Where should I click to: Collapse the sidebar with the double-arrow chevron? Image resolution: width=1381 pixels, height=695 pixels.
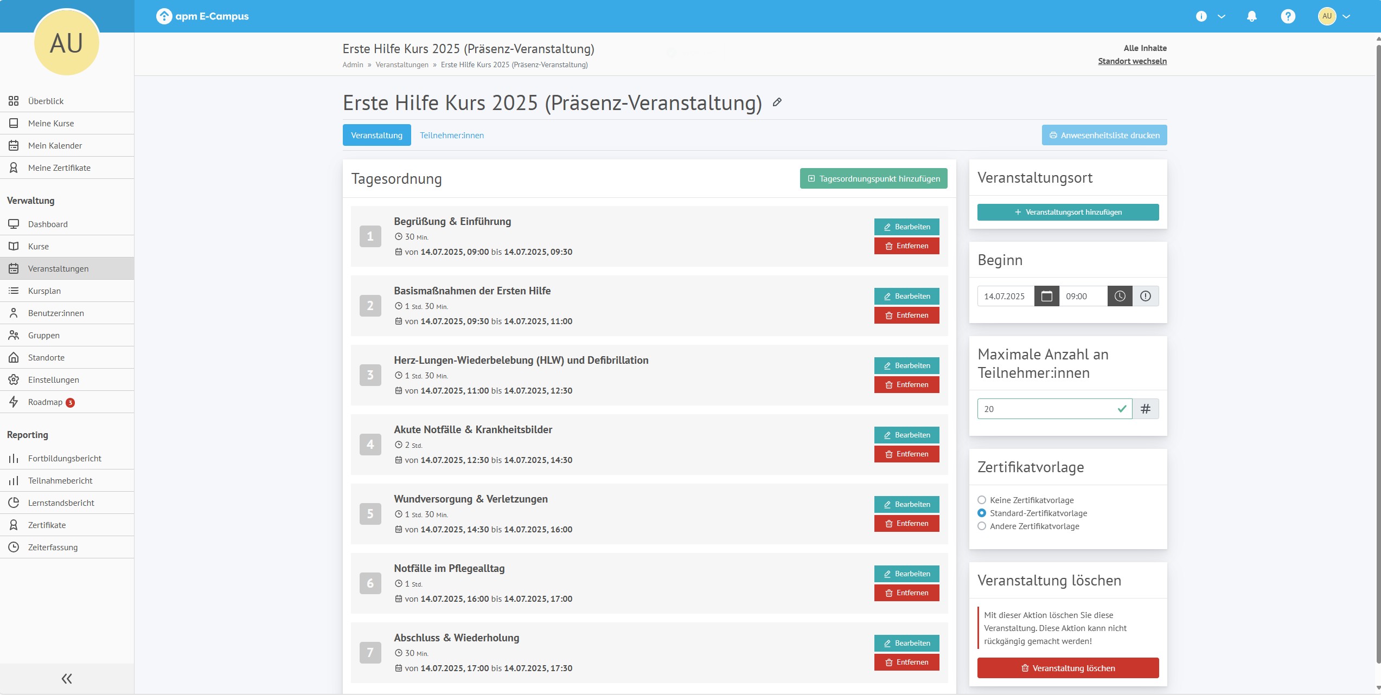[66, 678]
